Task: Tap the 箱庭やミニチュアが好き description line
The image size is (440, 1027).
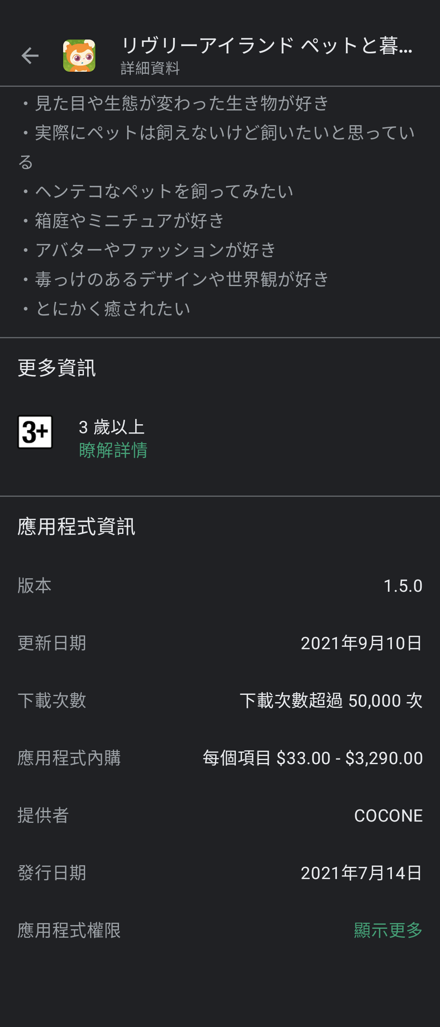Action: tap(122, 220)
